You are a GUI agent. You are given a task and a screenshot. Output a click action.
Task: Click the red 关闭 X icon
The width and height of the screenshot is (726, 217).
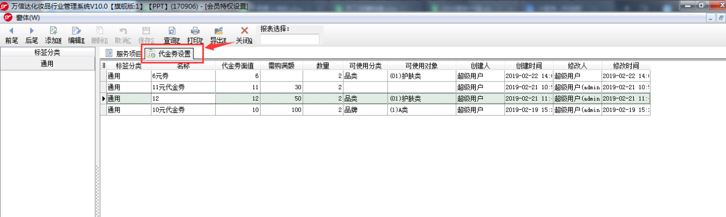pyautogui.click(x=244, y=31)
